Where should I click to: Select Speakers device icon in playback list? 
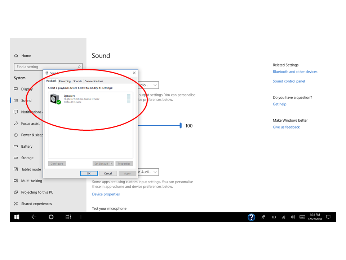click(55, 99)
